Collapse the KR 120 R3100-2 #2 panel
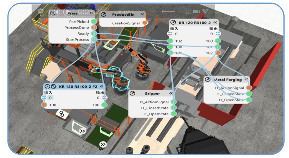The height and width of the screenshot is (158, 289). pyautogui.click(x=102, y=87)
